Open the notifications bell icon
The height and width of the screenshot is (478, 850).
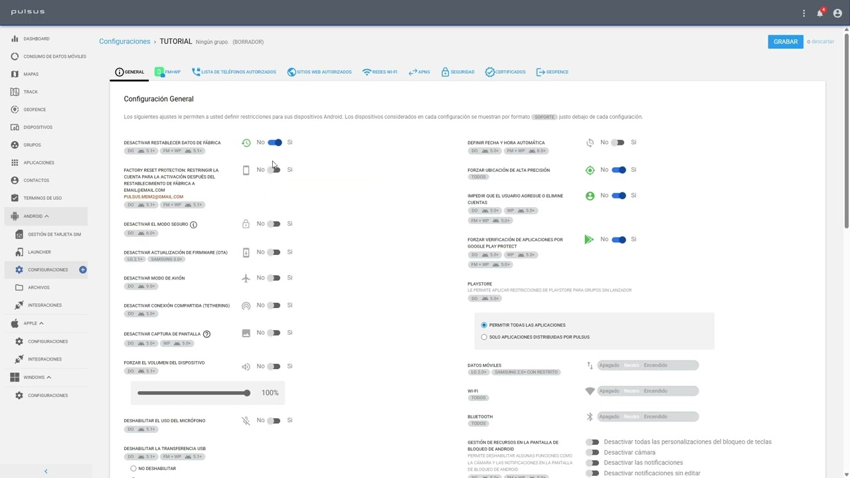point(820,13)
